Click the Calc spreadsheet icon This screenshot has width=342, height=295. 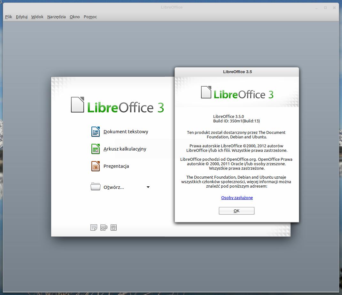(96, 149)
